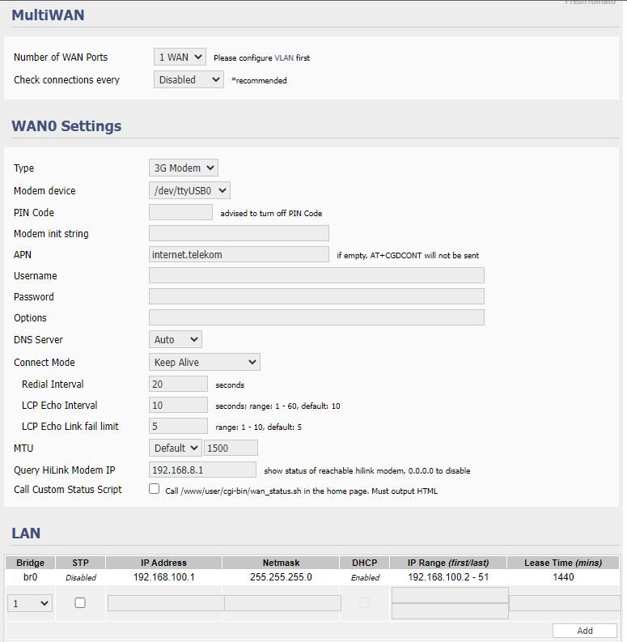627x642 pixels.
Task: Enable the Call Custom Status Script checkbox
Action: (x=154, y=489)
